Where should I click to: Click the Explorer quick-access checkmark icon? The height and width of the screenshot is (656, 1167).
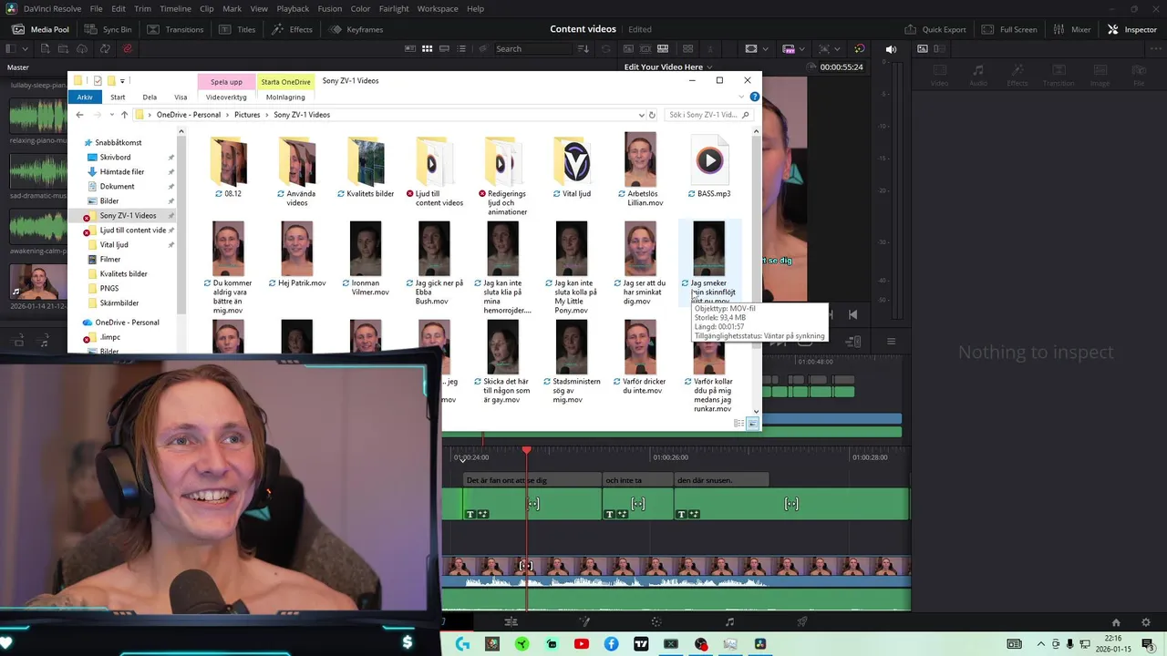98,80
